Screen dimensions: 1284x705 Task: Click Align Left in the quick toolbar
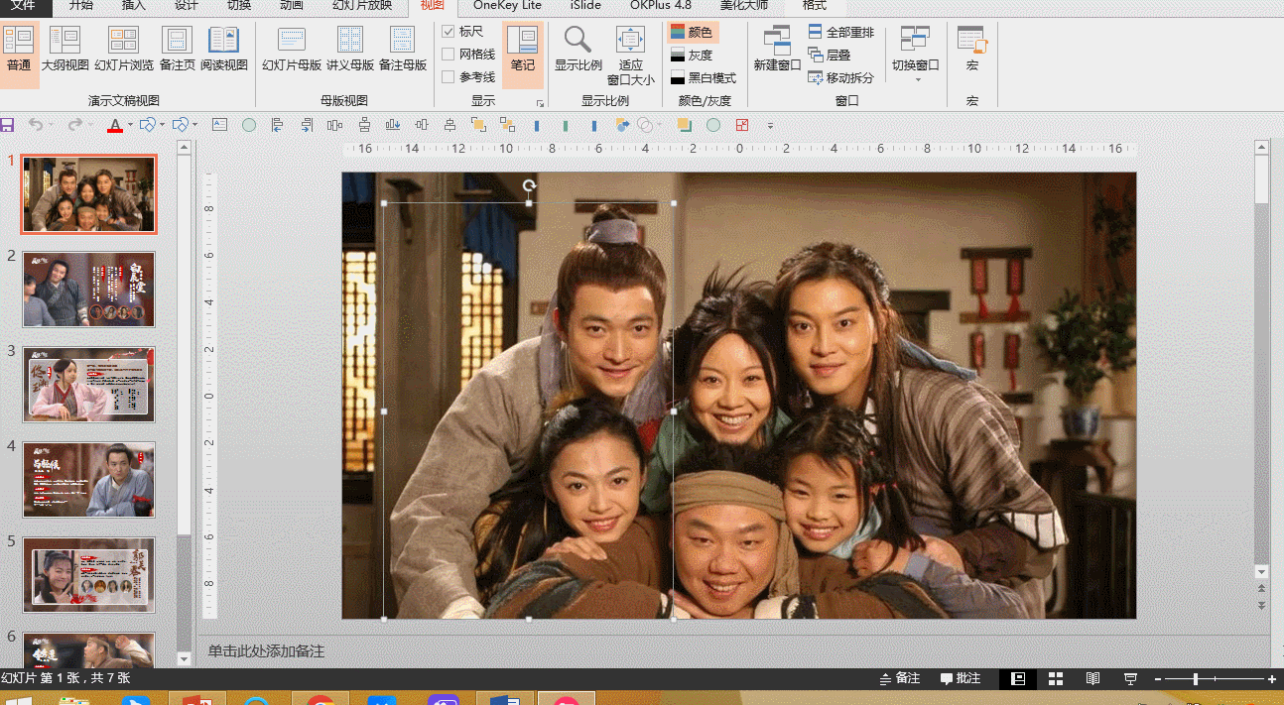277,125
